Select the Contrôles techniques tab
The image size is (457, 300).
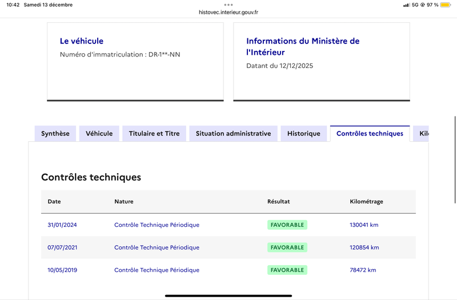pos(370,134)
